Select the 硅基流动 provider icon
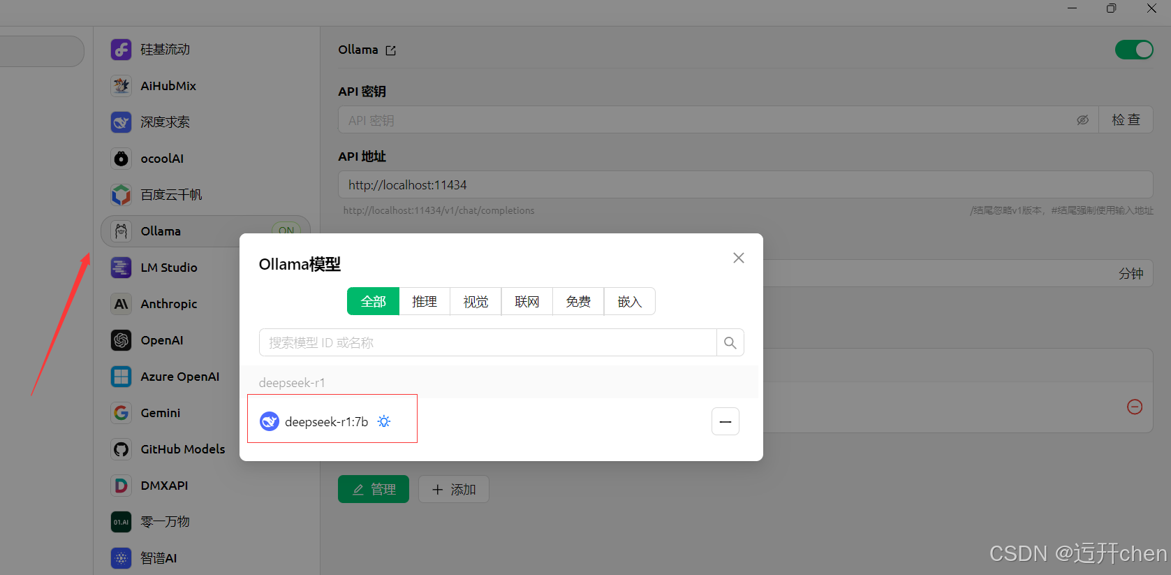Image resolution: width=1171 pixels, height=575 pixels. 121,50
